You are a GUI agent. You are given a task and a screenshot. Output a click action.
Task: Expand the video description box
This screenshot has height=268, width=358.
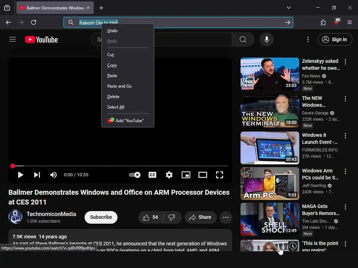(120, 240)
